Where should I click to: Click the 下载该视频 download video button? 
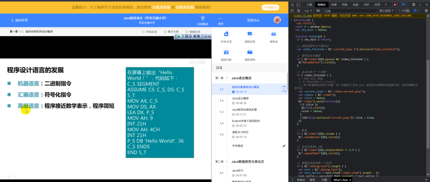click(x=189, y=36)
